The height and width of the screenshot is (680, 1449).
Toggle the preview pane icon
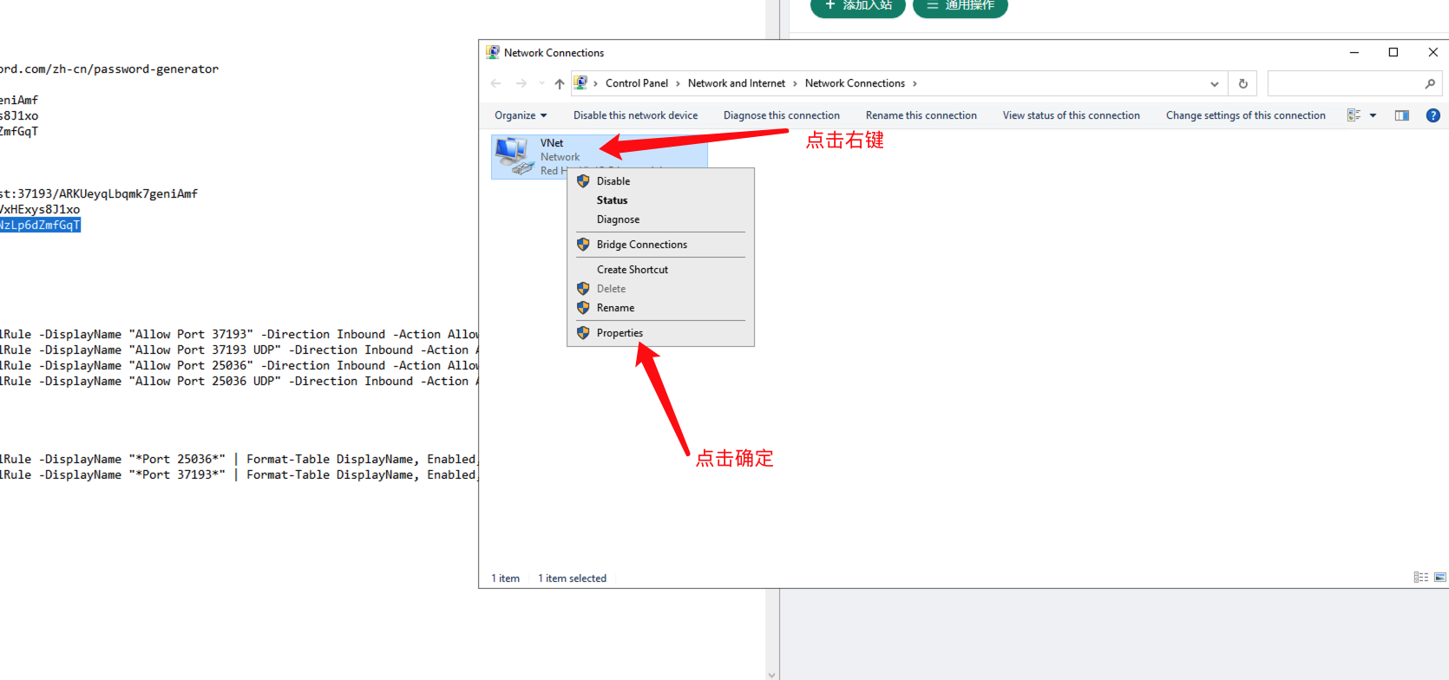(x=1401, y=115)
